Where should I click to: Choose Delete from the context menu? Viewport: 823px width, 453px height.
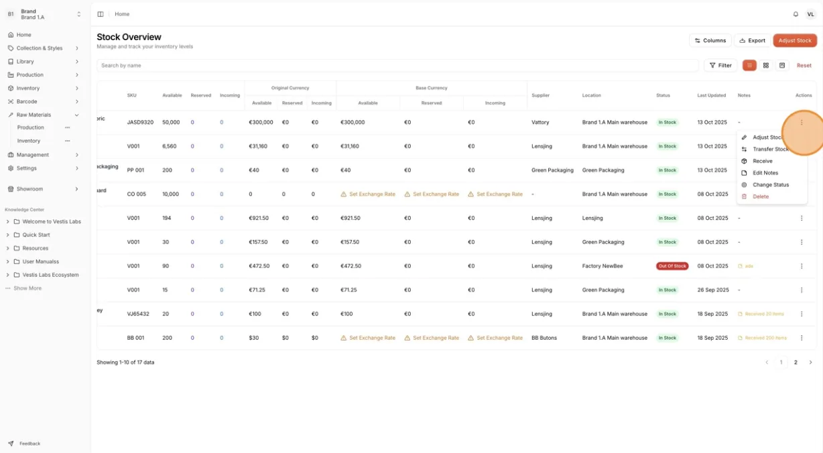coord(771,197)
